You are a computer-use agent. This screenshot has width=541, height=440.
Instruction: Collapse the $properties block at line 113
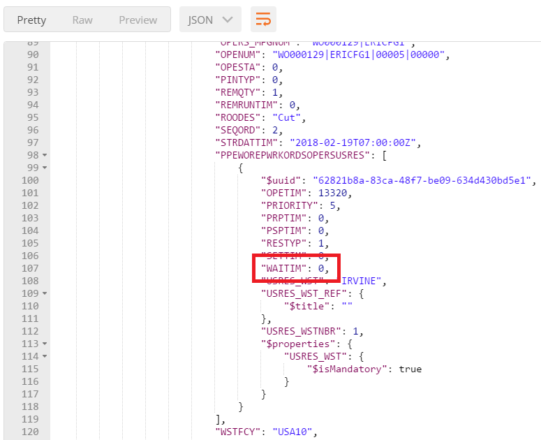(x=45, y=344)
